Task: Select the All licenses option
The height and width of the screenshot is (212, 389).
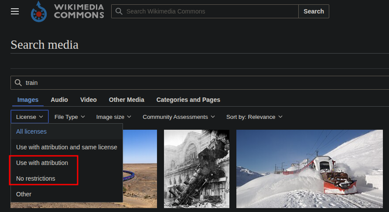Action: pyautogui.click(x=67, y=131)
